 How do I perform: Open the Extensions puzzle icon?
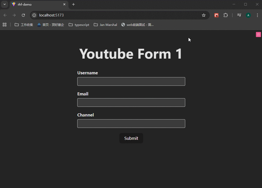pyautogui.click(x=226, y=15)
